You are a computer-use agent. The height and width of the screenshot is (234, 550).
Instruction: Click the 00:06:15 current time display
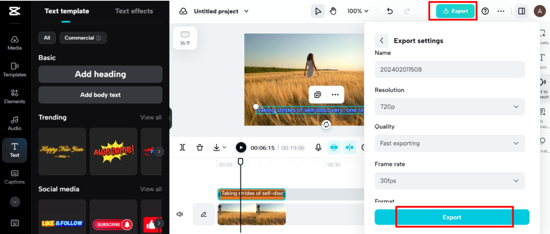(262, 148)
